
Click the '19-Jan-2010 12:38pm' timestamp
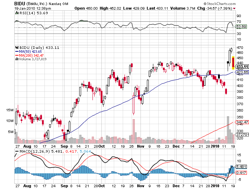pyautogui.click(x=33, y=9)
